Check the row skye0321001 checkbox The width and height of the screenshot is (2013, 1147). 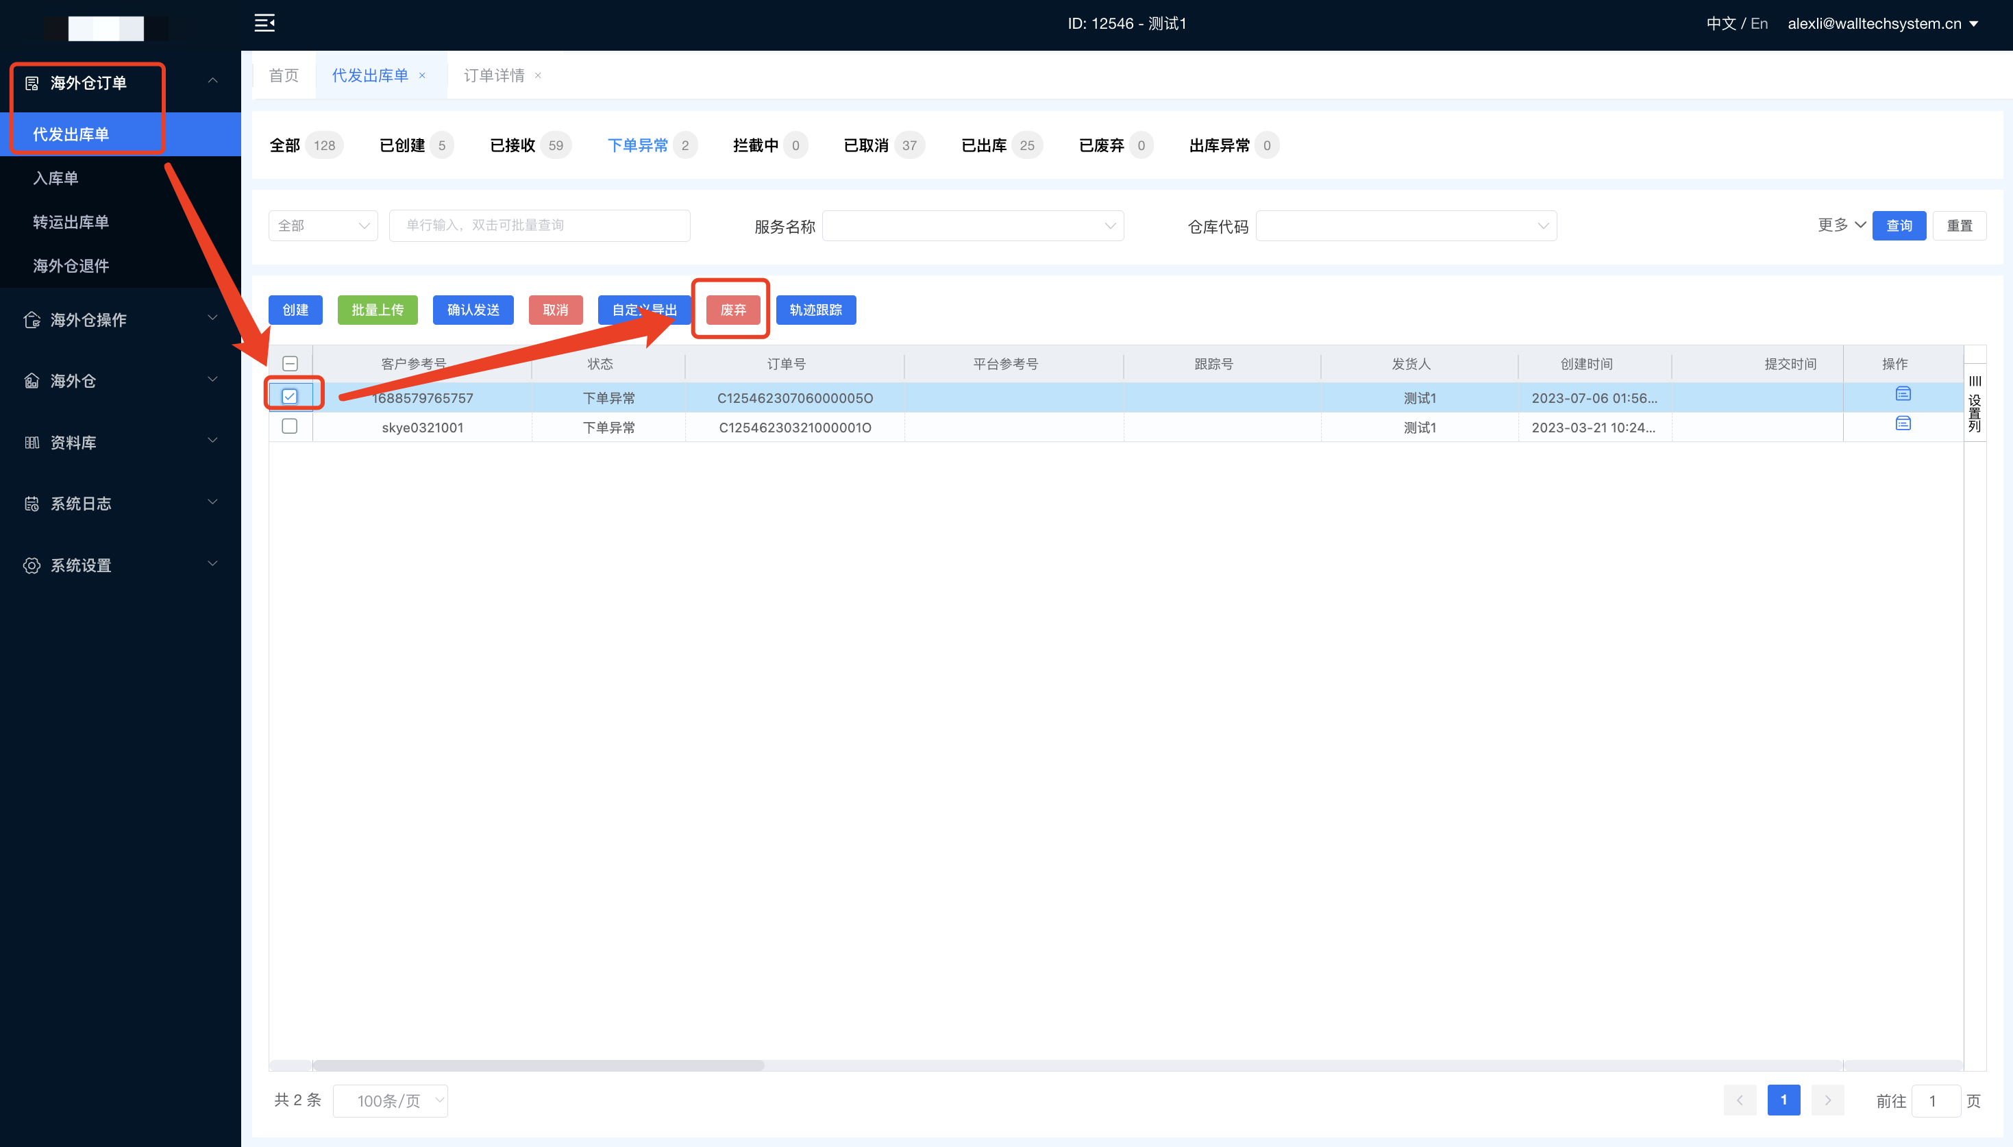[290, 426]
